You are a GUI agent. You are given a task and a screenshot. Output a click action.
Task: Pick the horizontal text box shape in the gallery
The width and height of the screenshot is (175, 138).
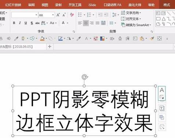(158, 13)
